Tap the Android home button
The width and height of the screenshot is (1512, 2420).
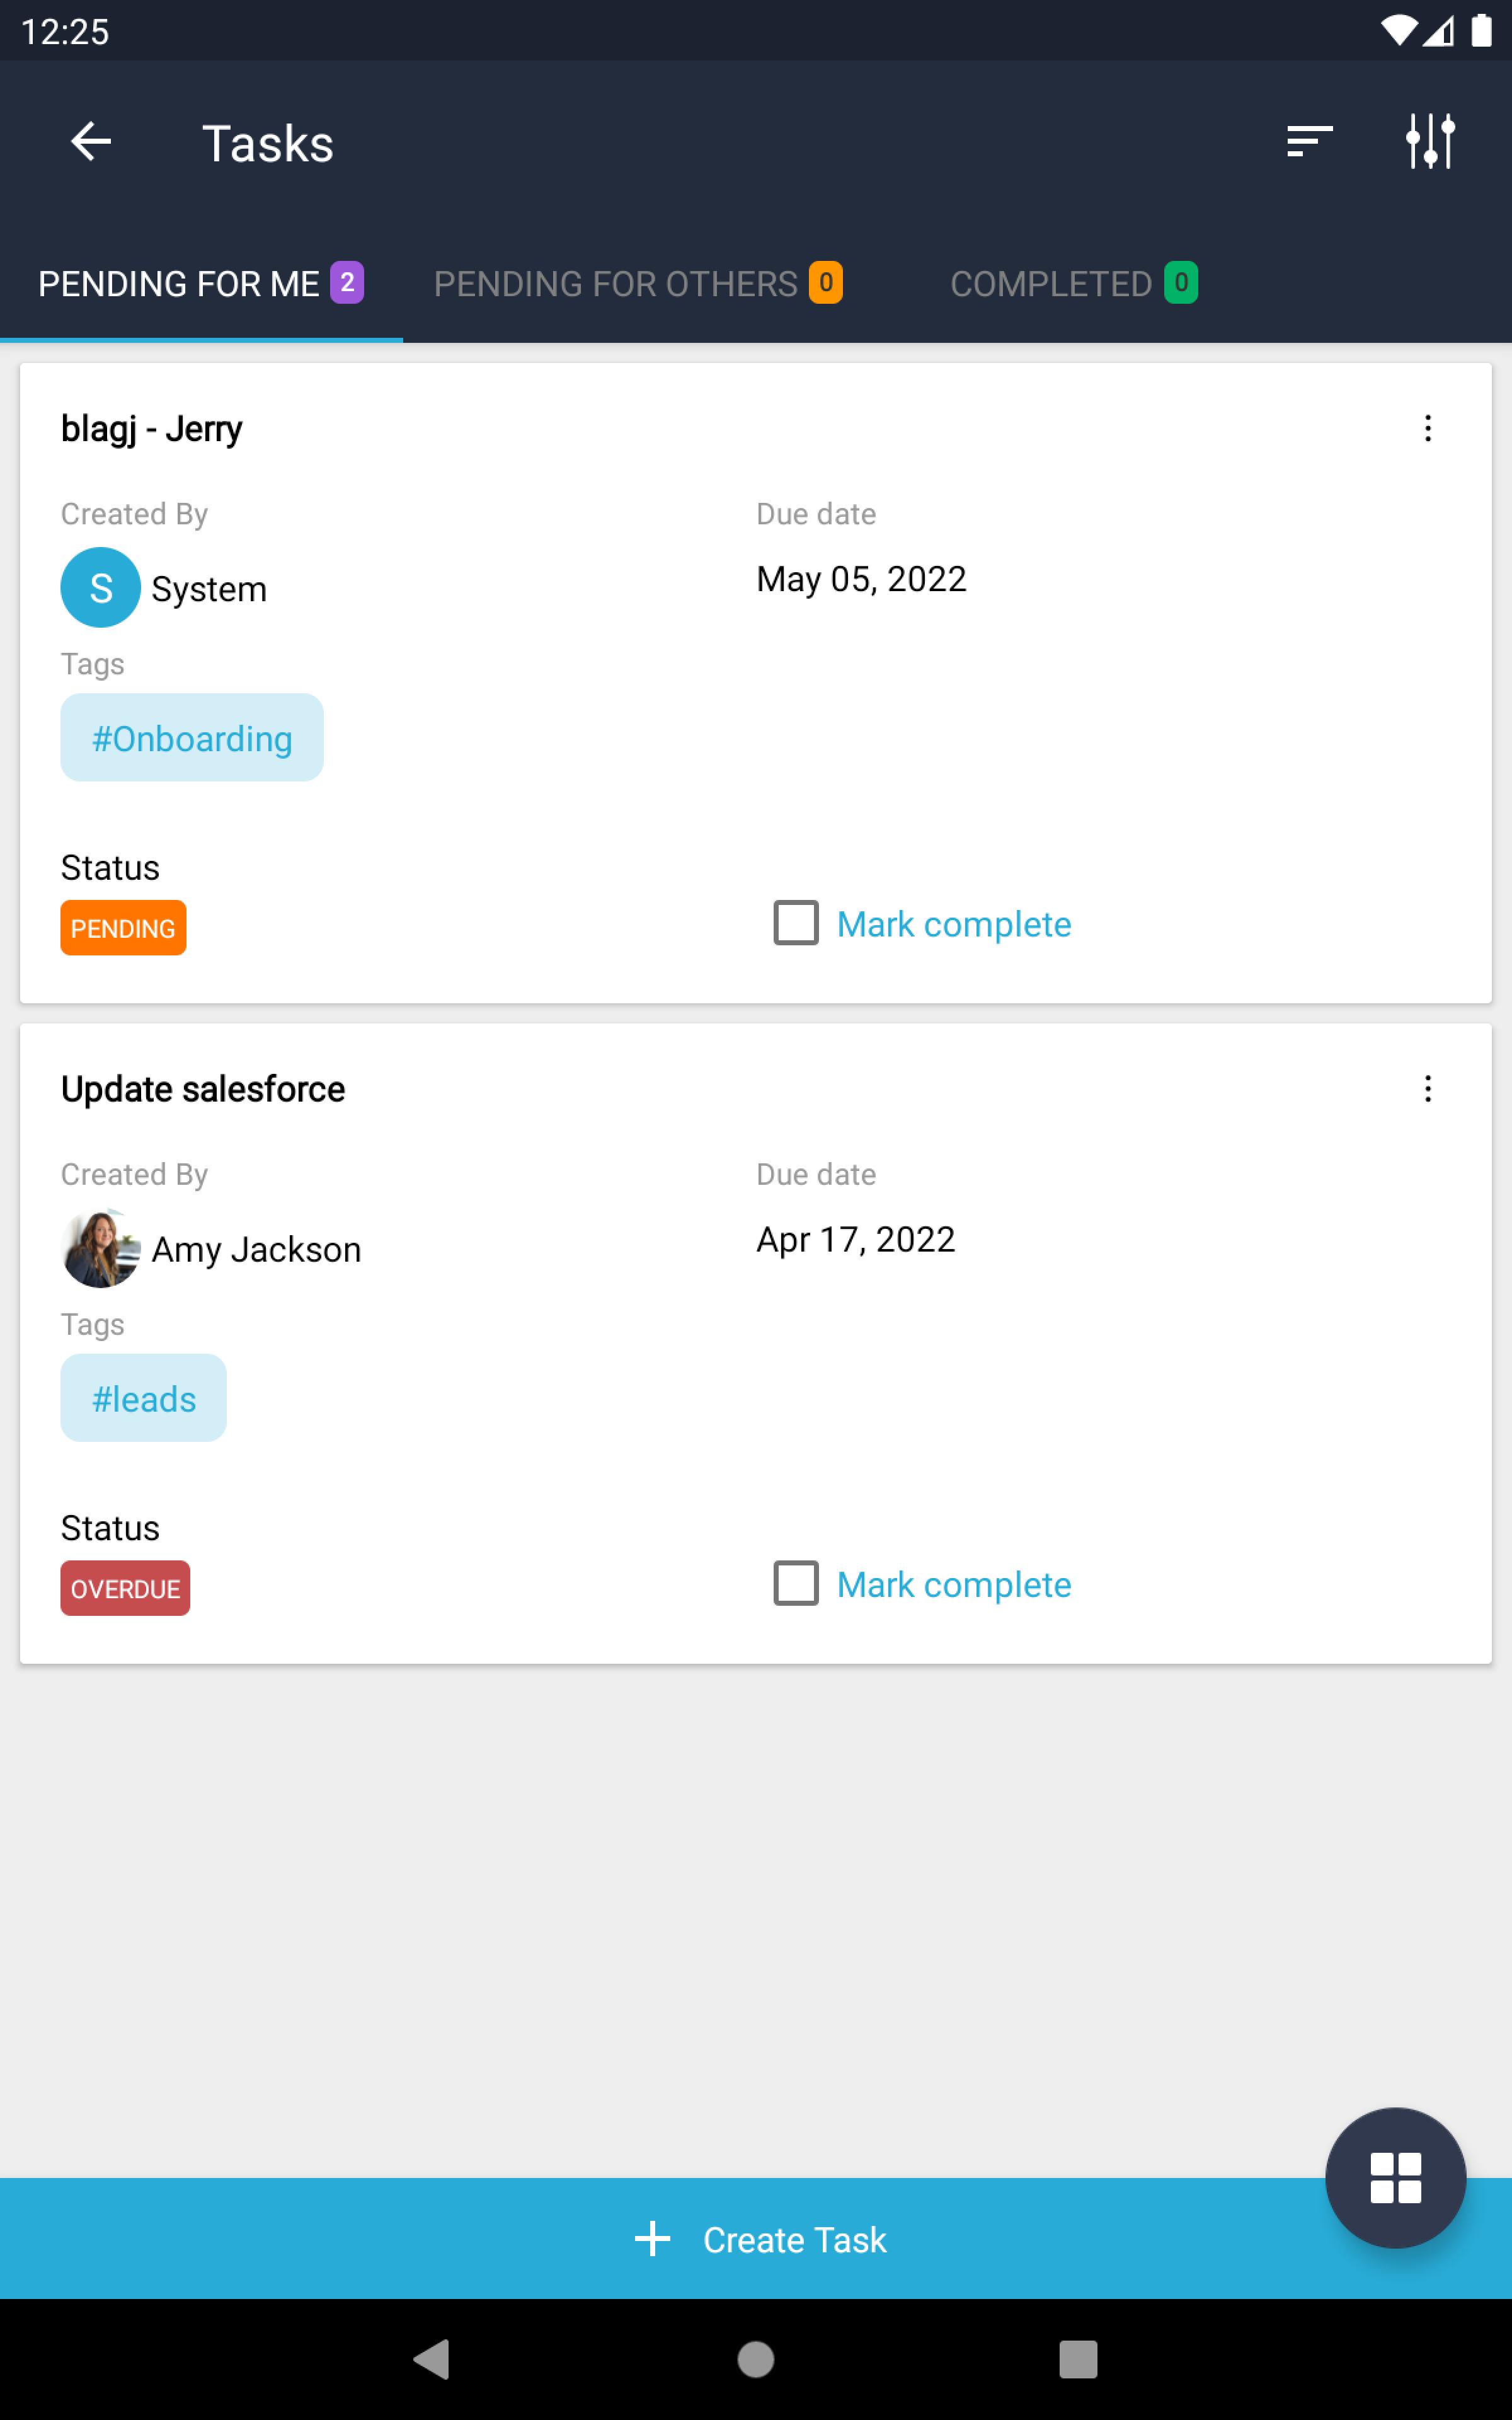(x=755, y=2360)
